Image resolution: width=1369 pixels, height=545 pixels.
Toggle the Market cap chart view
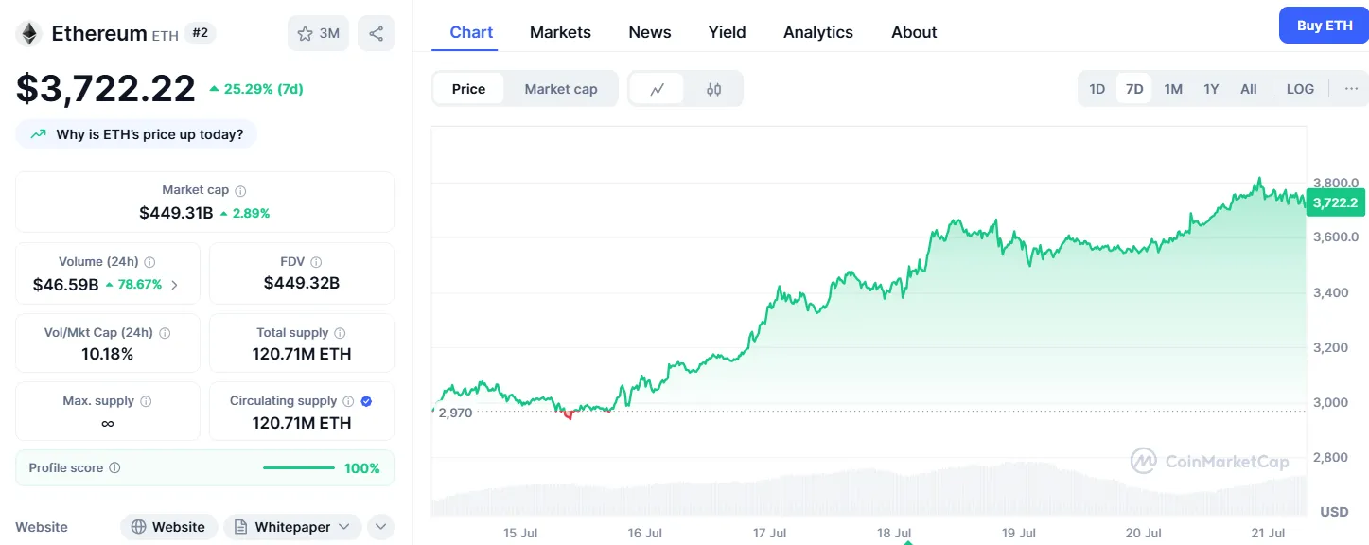tap(561, 89)
